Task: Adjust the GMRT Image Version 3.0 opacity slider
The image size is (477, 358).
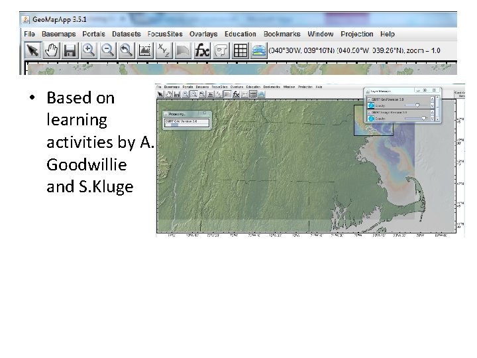Action: 417,119
